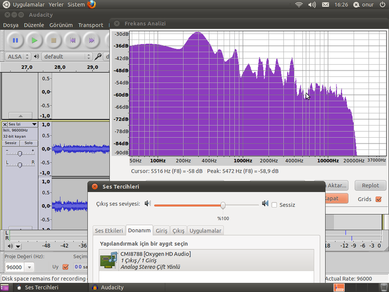Open the power session menu icon
The width and height of the screenshot is (389, 292).
point(383,4)
